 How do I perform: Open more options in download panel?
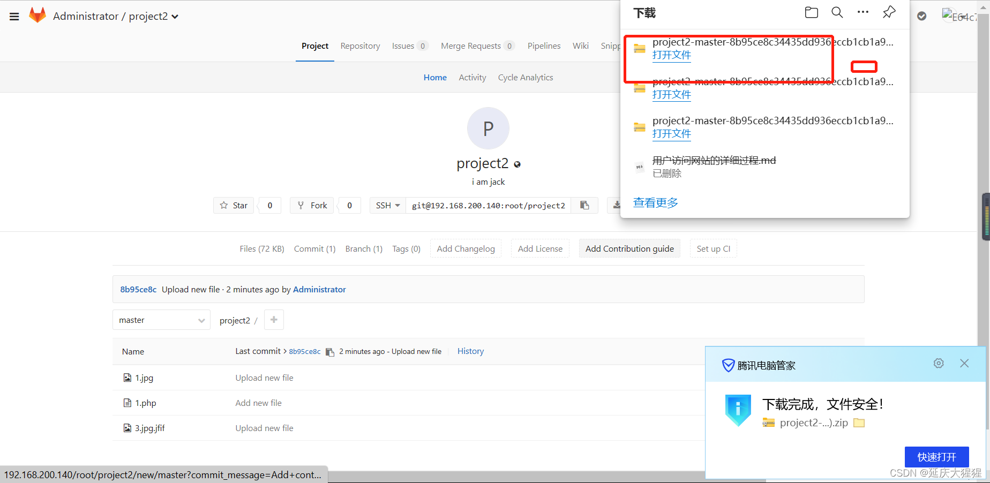(x=863, y=12)
